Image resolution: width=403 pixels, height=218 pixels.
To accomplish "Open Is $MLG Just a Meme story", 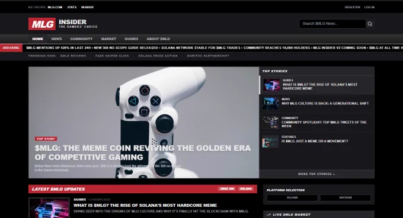I will pos(315,141).
